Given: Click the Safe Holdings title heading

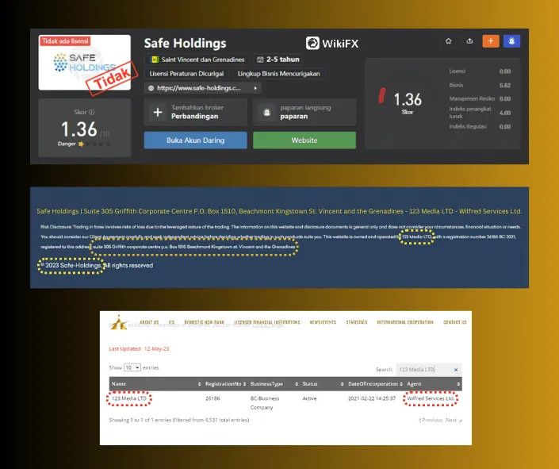Looking at the screenshot, I should [x=185, y=43].
